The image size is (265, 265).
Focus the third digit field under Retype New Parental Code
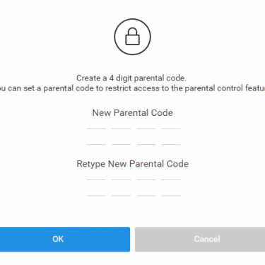(x=146, y=188)
